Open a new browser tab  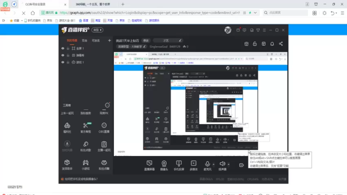[123, 4]
